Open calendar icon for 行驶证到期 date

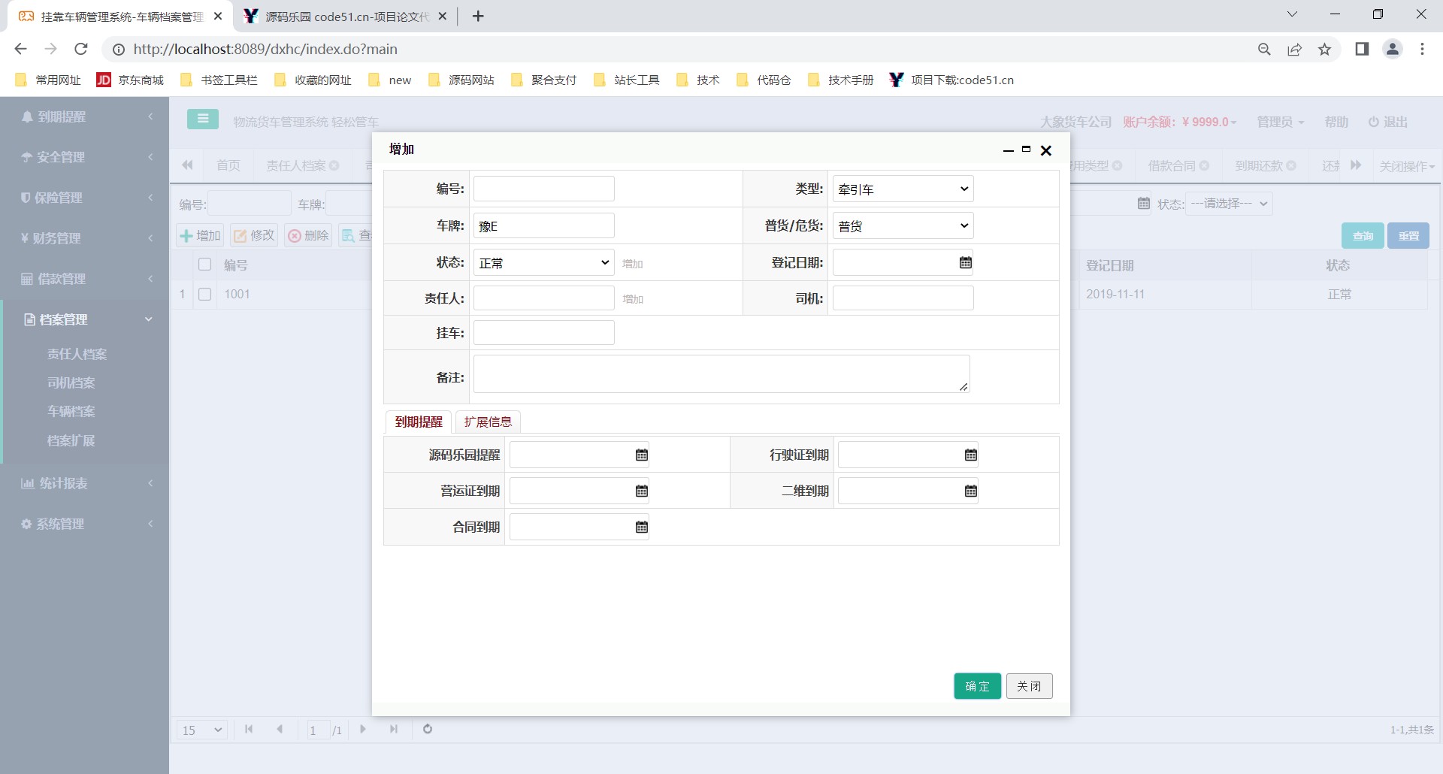point(971,455)
